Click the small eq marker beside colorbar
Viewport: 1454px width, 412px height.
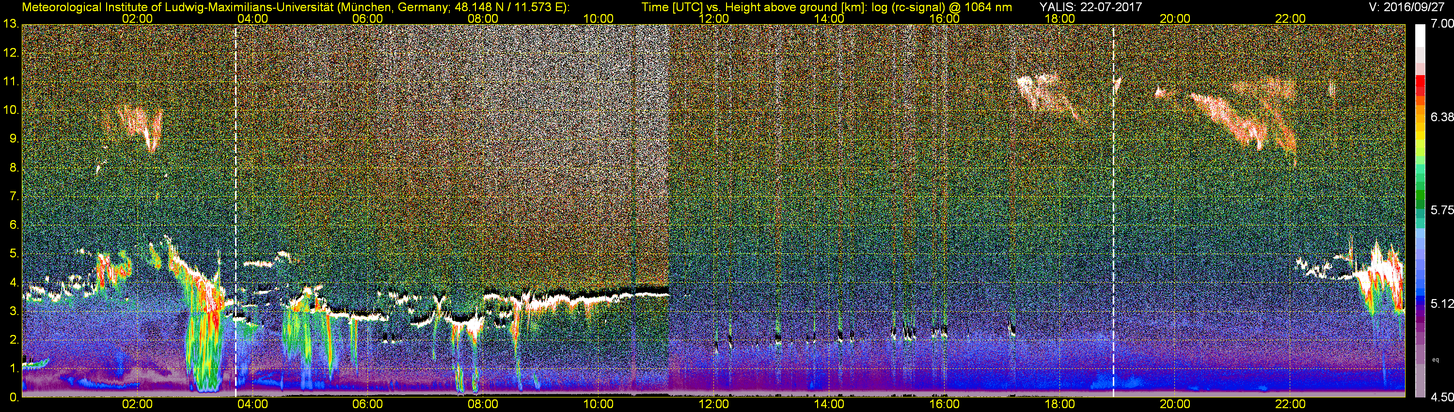1436,360
